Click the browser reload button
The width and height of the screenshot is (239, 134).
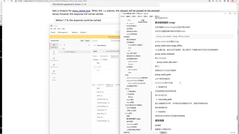12,1
